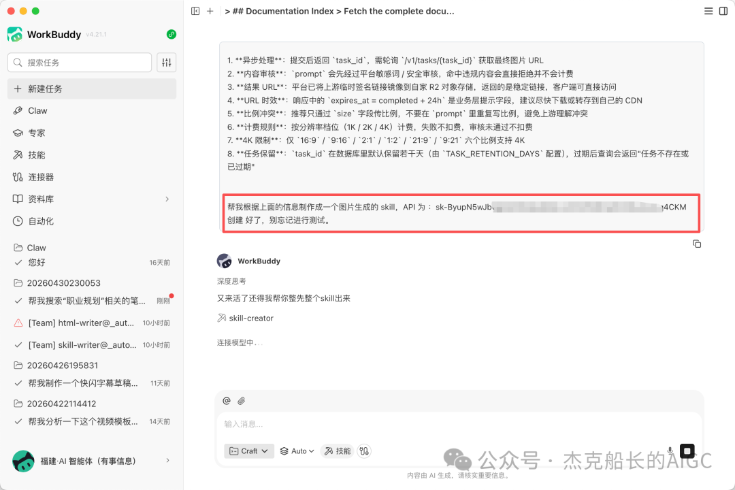The image size is (735, 490).
Task: Click the 连接模型中 status text
Action: (240, 343)
